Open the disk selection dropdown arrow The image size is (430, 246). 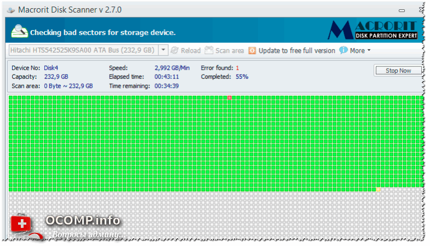[x=163, y=50]
